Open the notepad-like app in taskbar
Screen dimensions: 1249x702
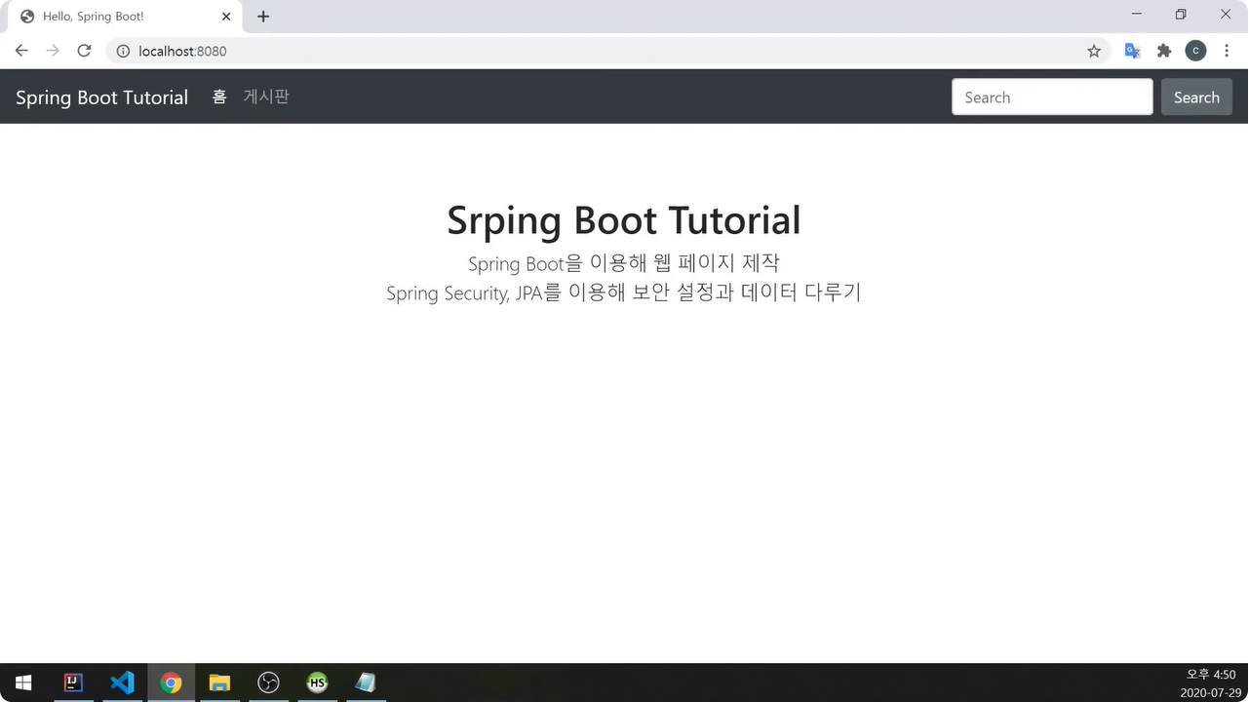366,682
